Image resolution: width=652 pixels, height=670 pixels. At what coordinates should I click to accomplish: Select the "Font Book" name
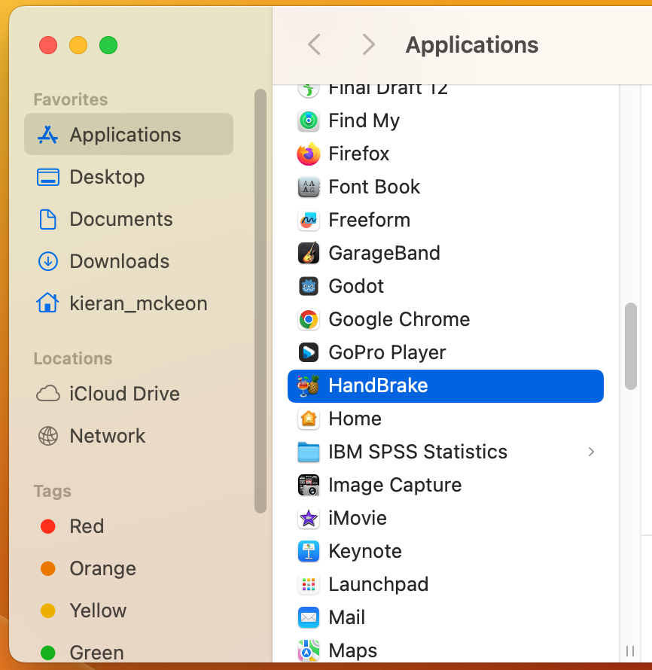[374, 187]
